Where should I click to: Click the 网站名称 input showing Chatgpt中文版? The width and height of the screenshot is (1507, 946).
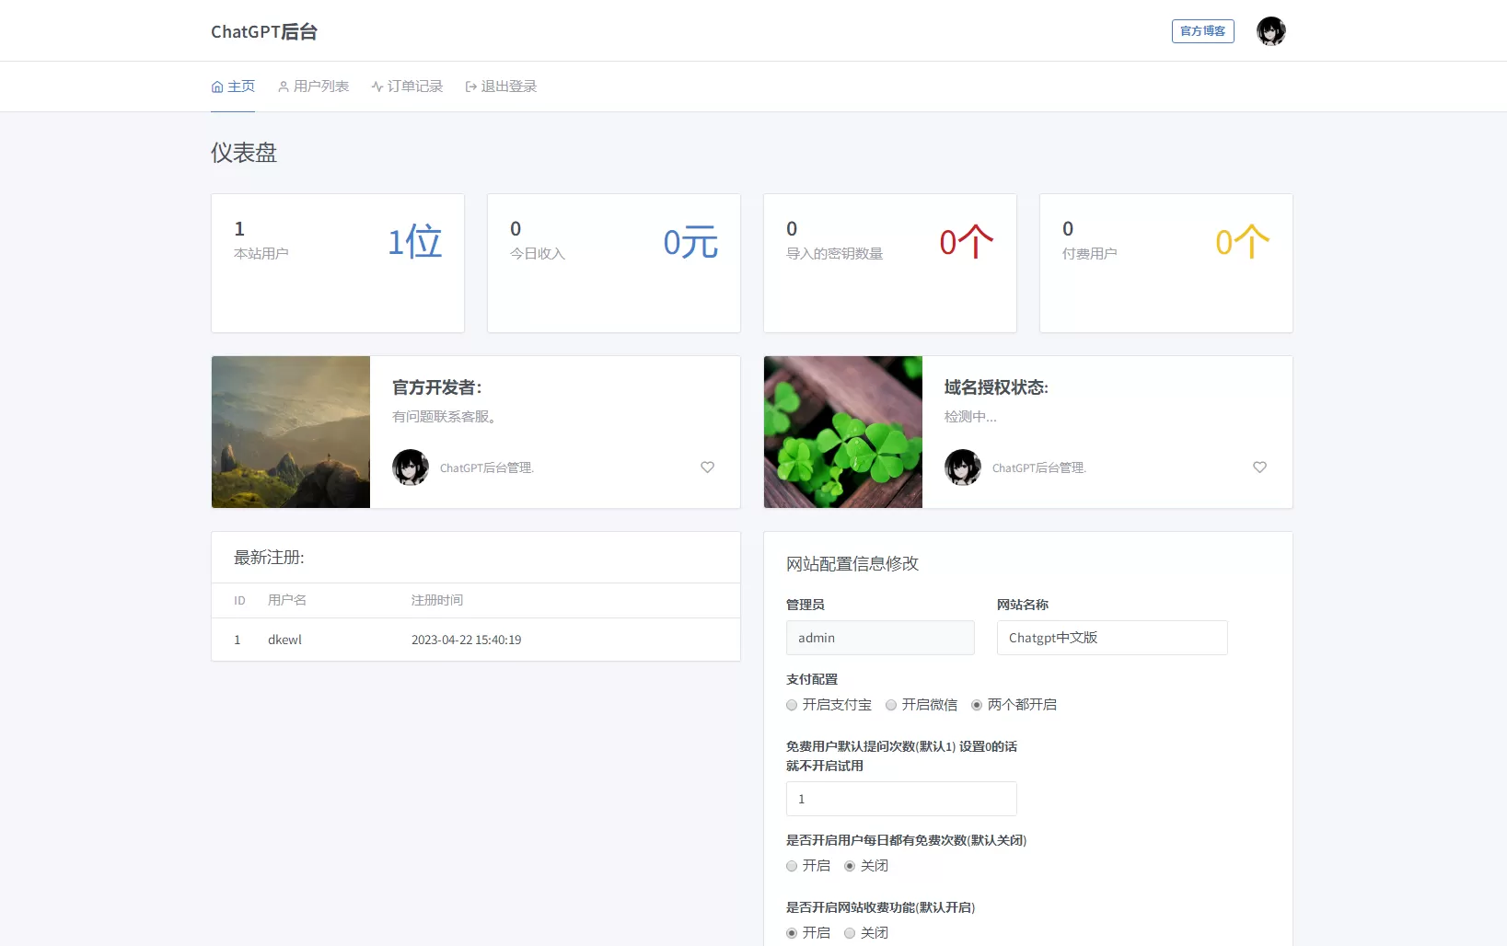coord(1111,638)
